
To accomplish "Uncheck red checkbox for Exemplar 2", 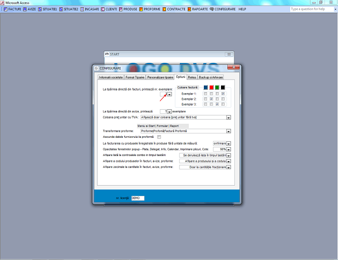I will tap(212, 99).
